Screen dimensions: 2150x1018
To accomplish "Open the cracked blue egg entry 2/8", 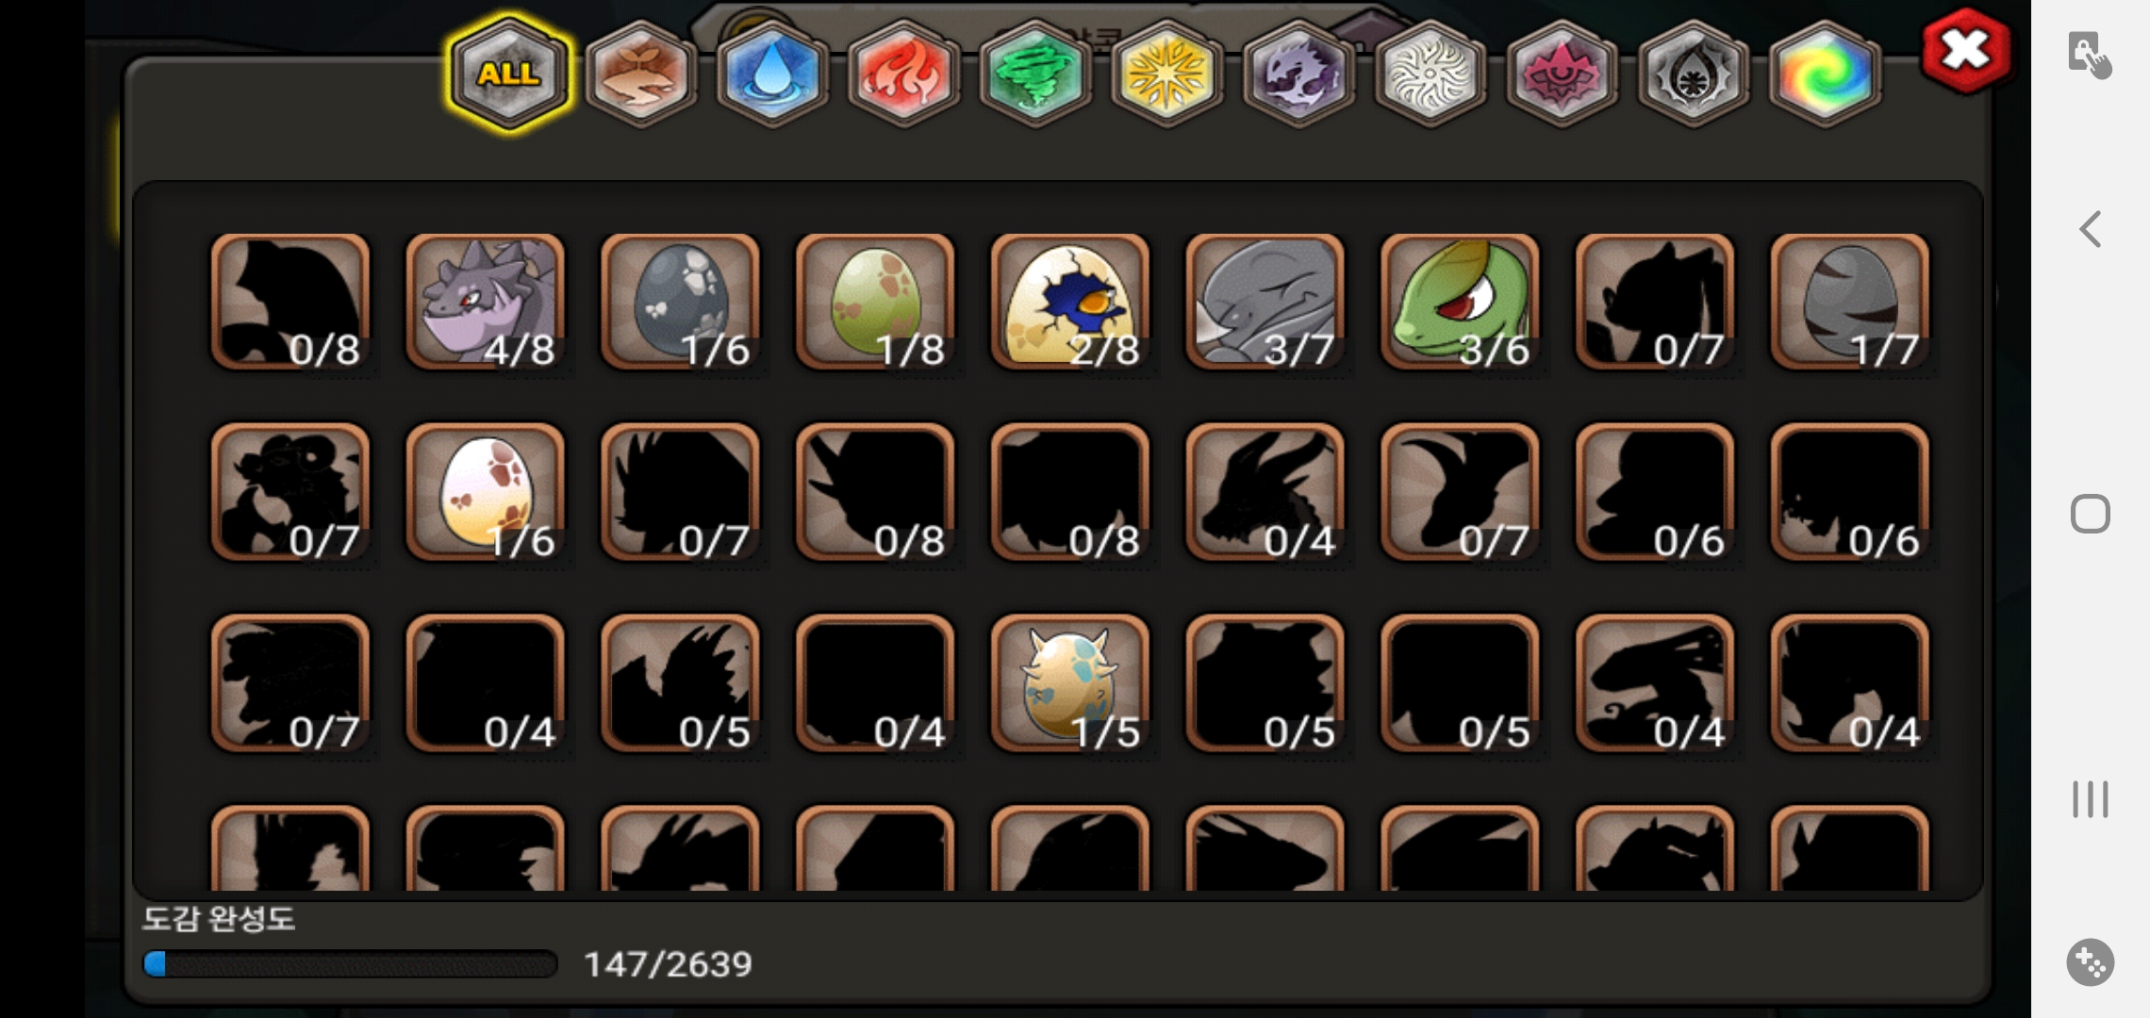I will coord(1070,302).
